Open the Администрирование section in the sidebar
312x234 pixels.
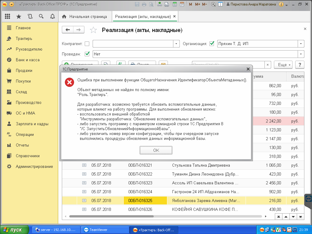pyautogui.click(x=34, y=166)
